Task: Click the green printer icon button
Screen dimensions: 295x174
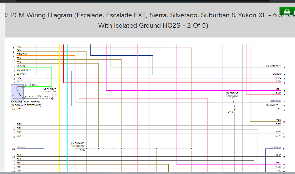Action: click(287, 12)
